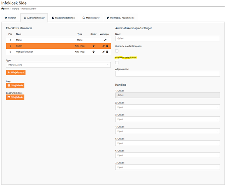Click the home icon in the breadcrumb
Screen dimensions: 226x186
click(3, 8)
